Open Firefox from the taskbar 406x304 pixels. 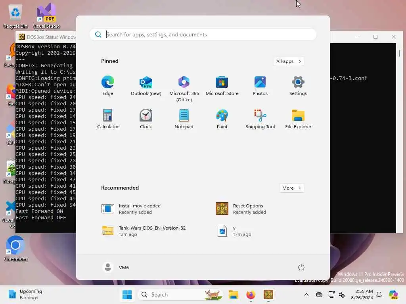point(251,294)
